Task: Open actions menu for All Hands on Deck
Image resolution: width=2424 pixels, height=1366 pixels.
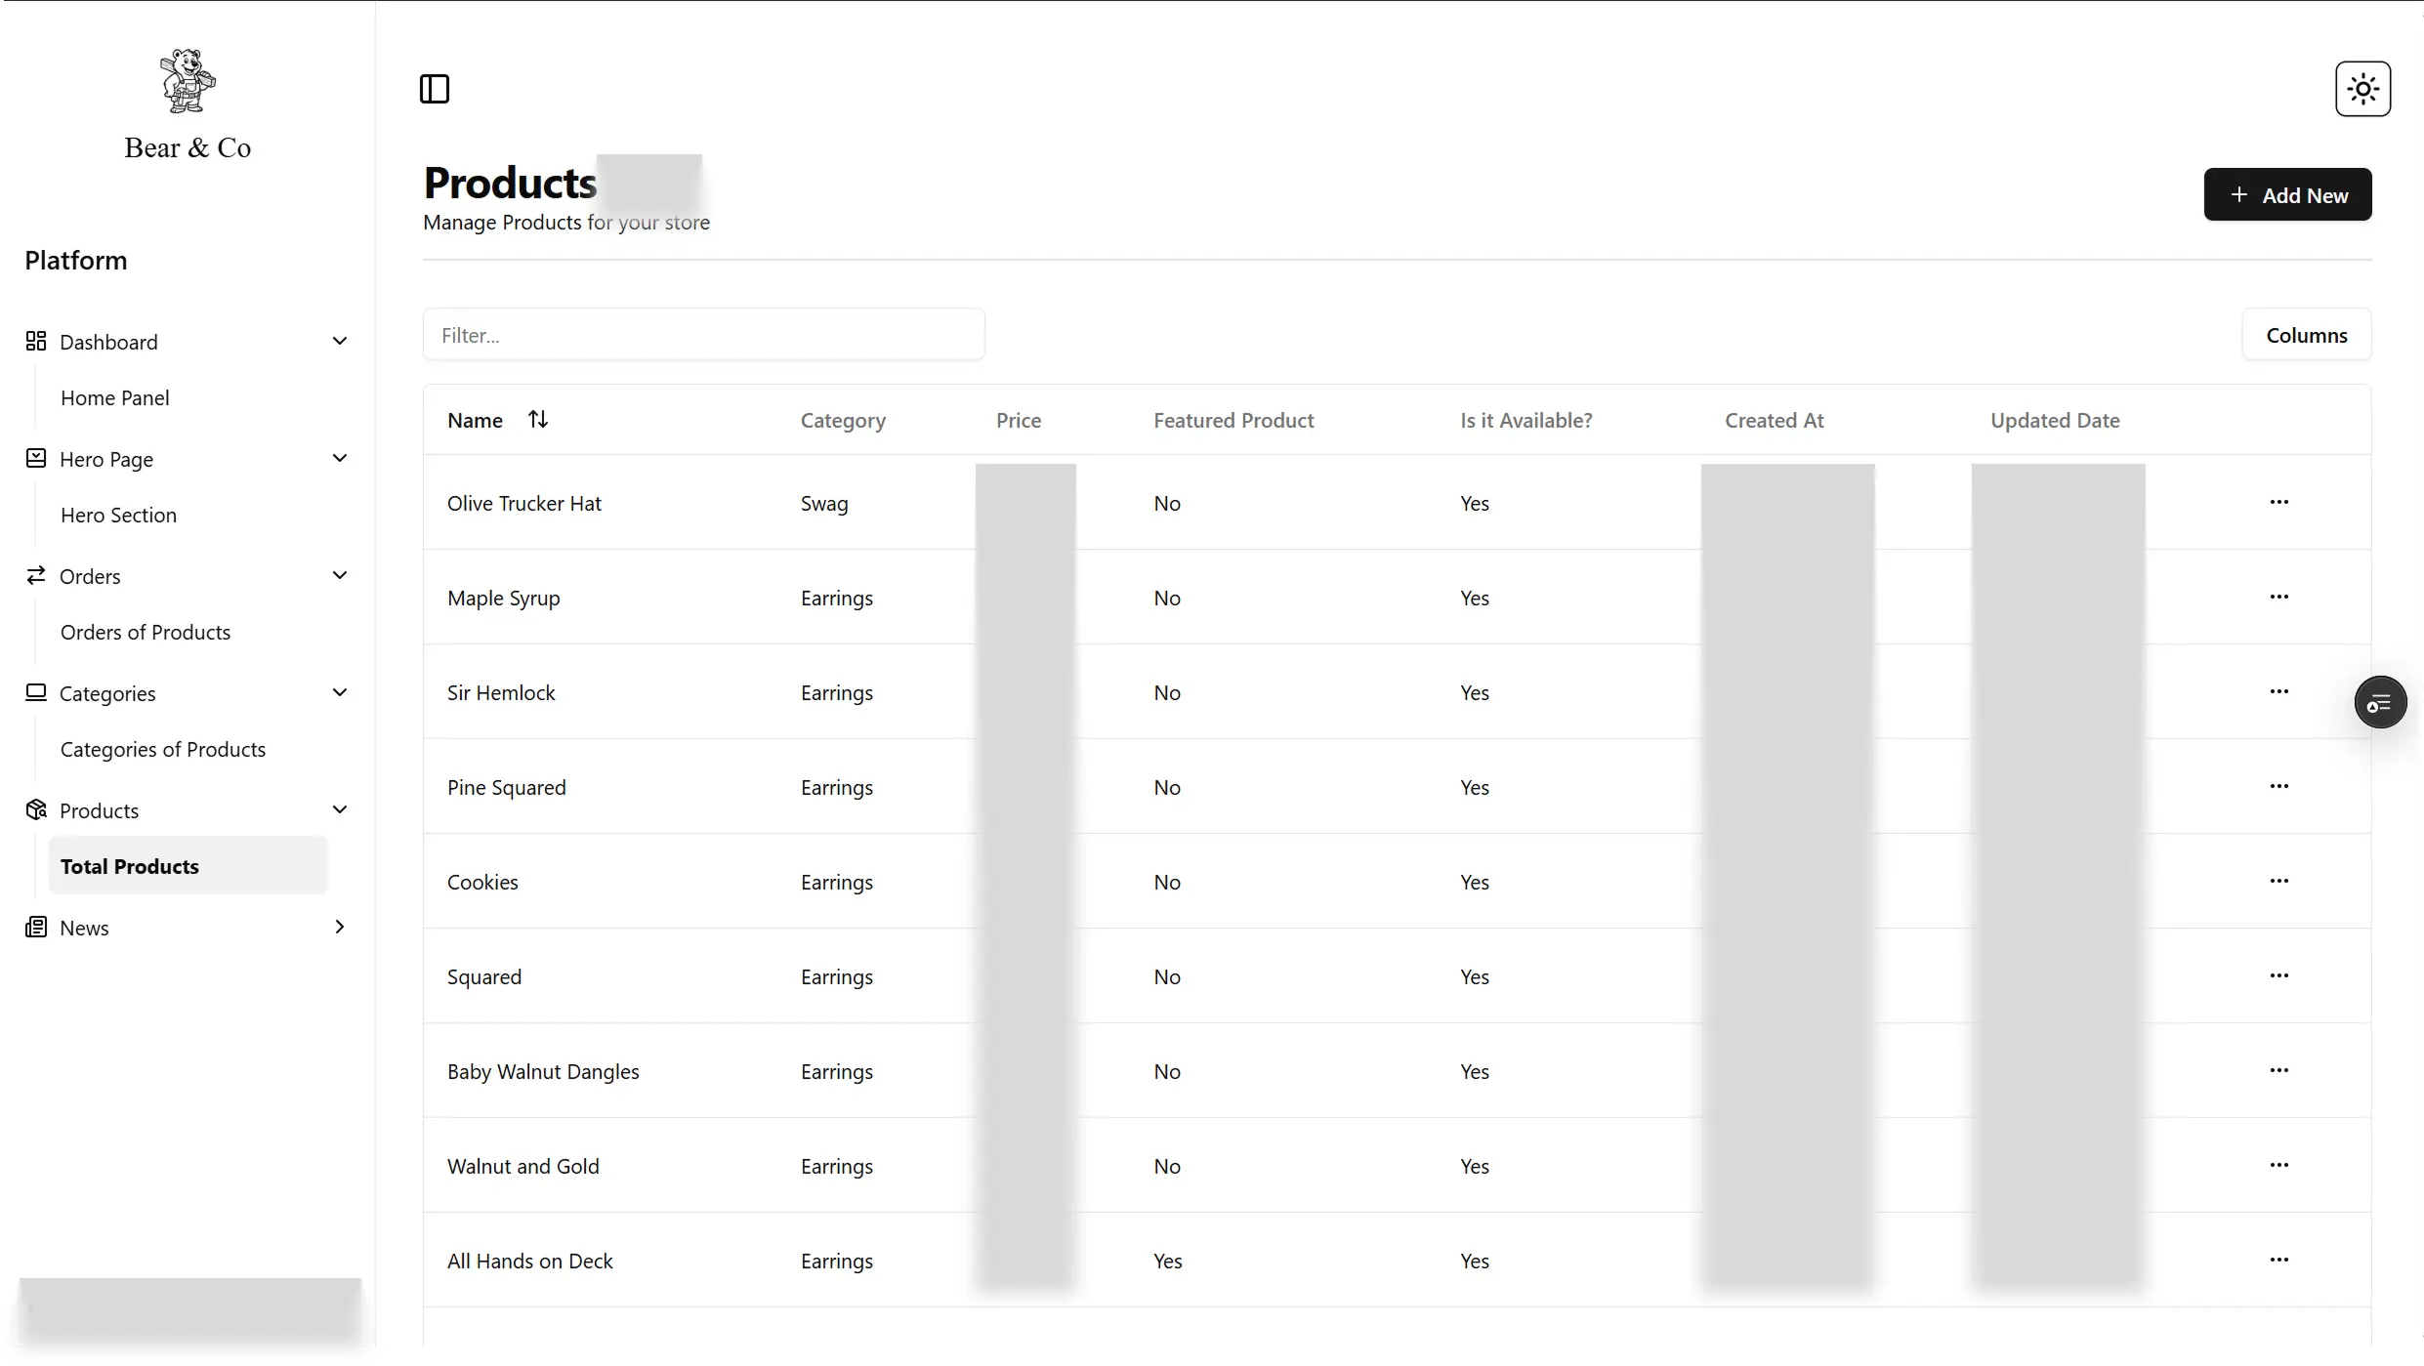Action: (x=2279, y=1260)
